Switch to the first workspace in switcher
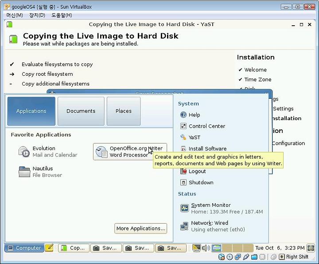 click(x=217, y=248)
